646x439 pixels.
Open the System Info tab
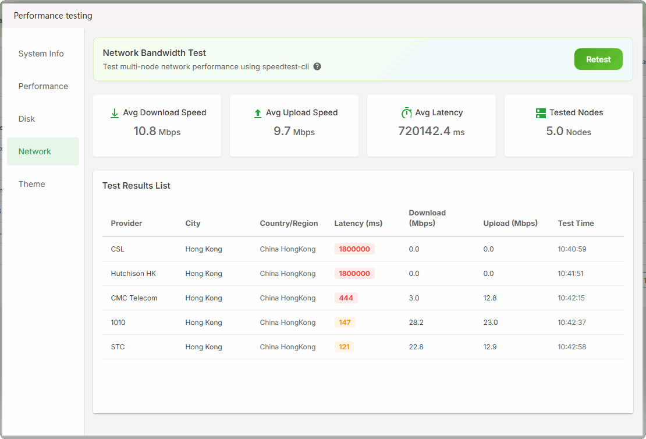41,54
